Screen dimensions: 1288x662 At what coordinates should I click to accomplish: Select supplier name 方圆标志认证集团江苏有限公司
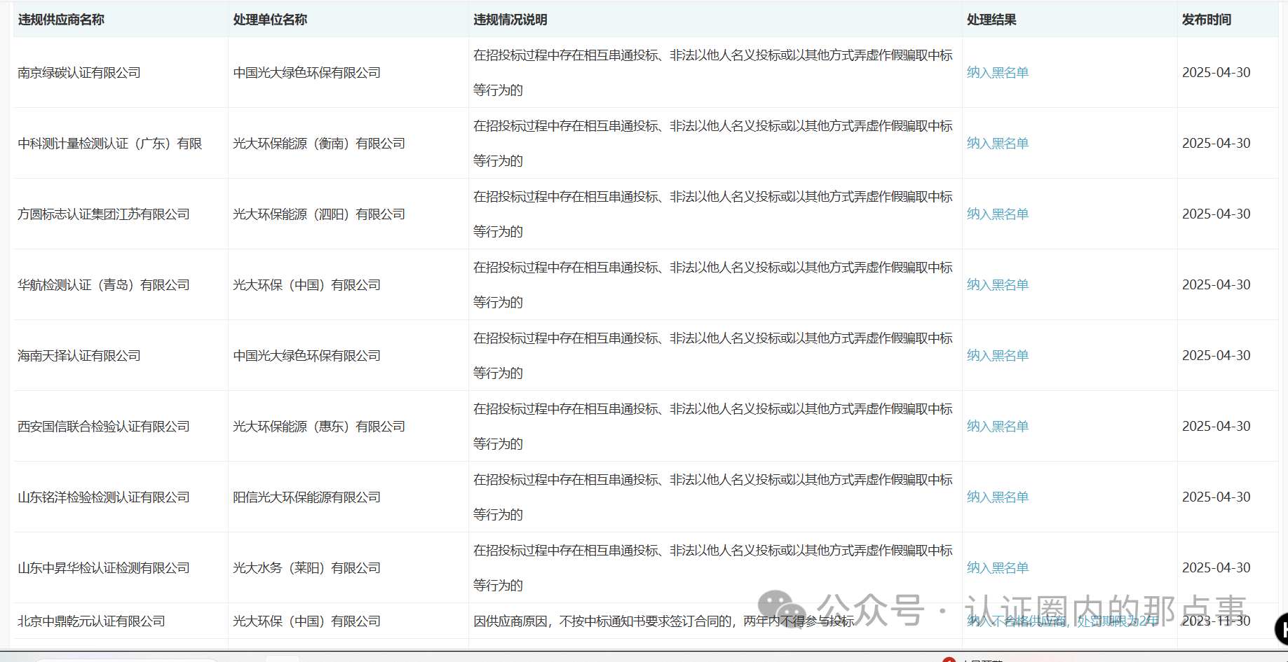click(x=104, y=214)
